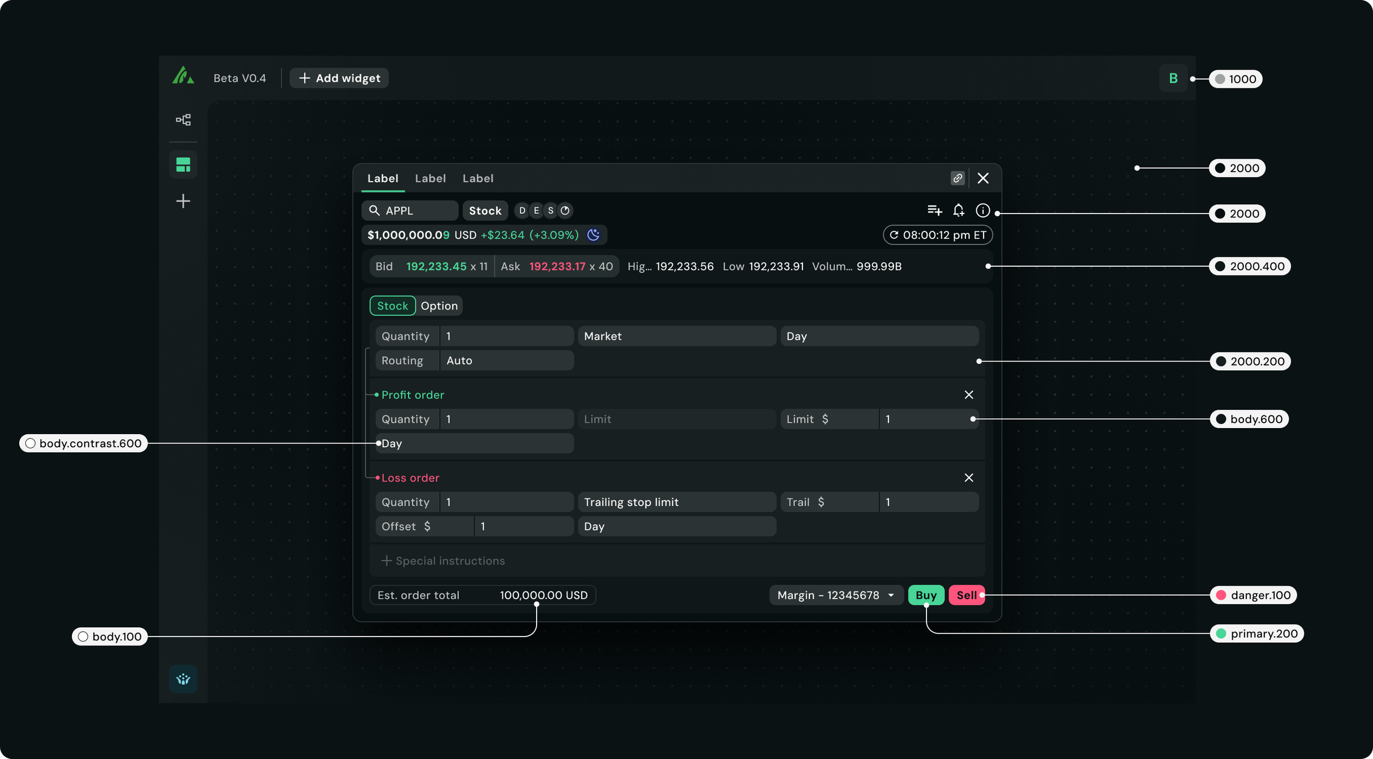Image resolution: width=1373 pixels, height=759 pixels.
Task: Remove the Profit order with its X
Action: [969, 395]
